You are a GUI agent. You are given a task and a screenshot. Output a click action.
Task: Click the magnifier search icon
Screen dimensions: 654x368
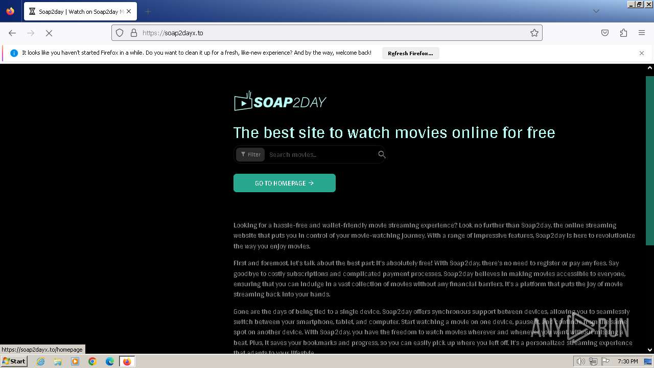coord(382,154)
